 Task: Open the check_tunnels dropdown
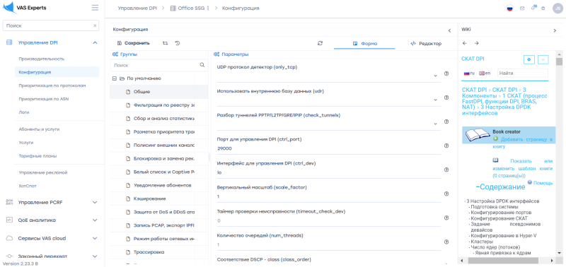(329, 124)
